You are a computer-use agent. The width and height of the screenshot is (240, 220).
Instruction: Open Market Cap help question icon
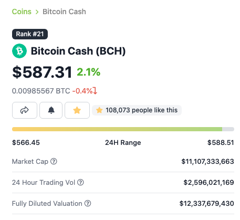pos(54,161)
